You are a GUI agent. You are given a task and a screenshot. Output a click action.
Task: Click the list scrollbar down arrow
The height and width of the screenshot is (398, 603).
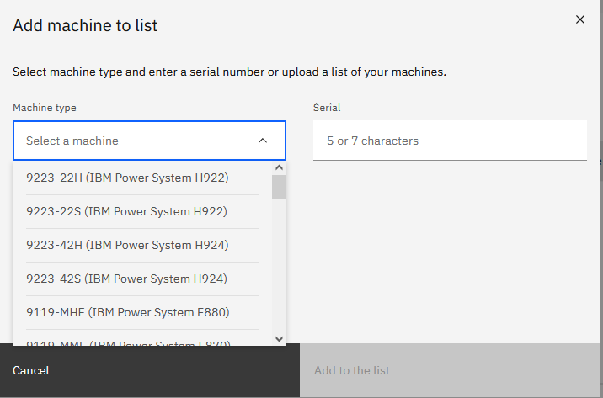click(x=280, y=338)
